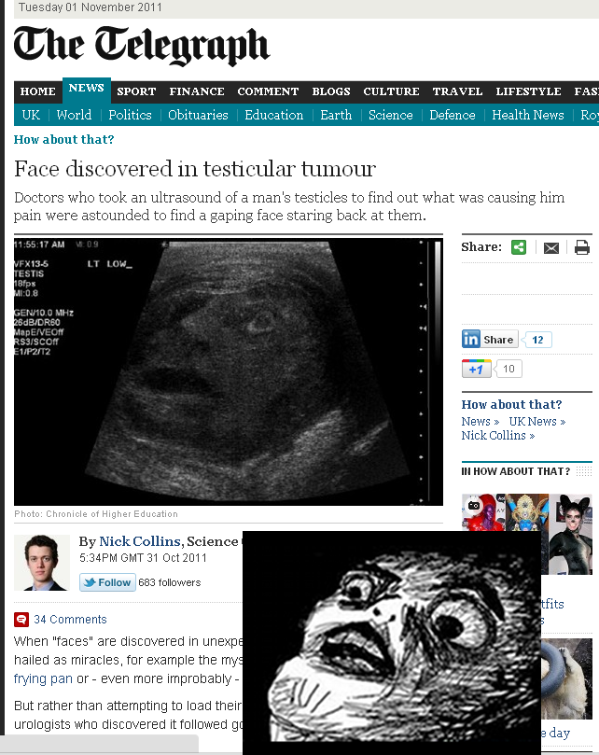Open the red comments speech bubble icon
The image size is (599, 755).
click(x=21, y=620)
